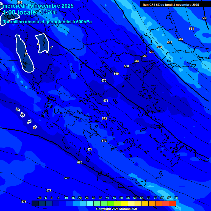
Task: Pick the bright green legend swatch near 40
Action: pyautogui.click(x=110, y=203)
